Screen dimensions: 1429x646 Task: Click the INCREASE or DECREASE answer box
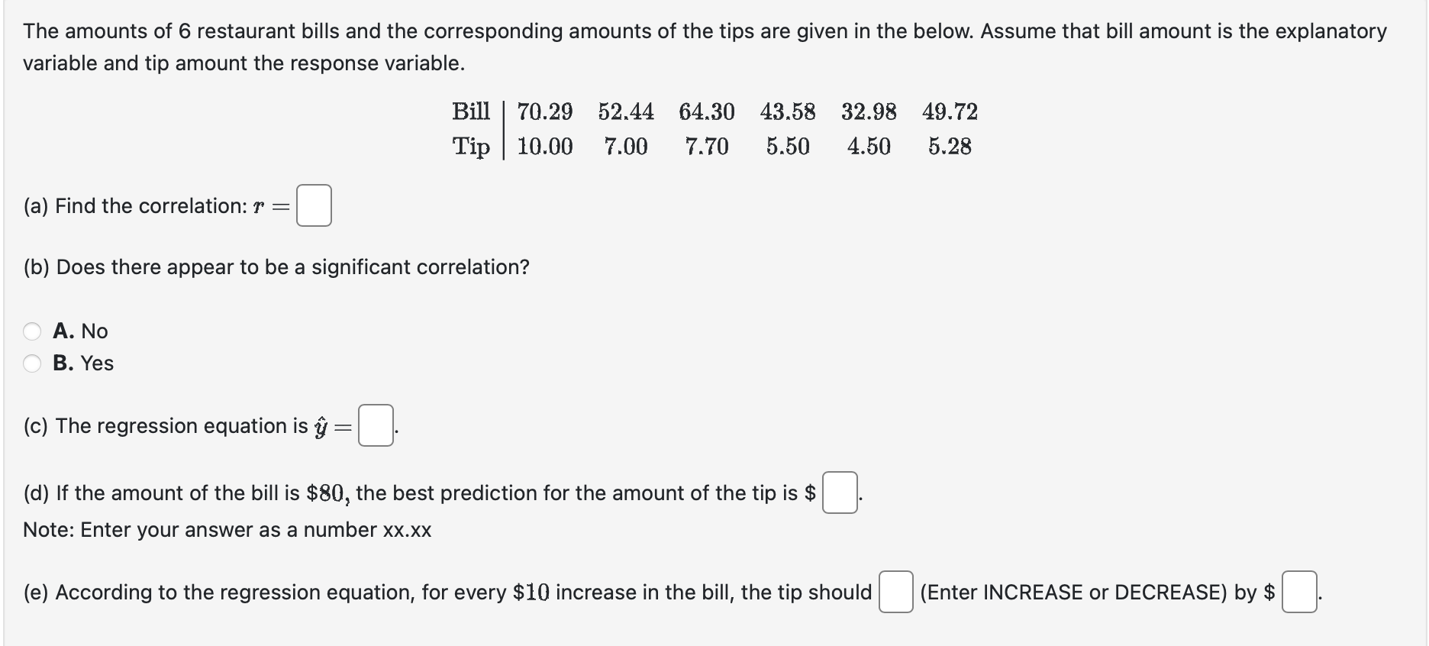click(895, 592)
